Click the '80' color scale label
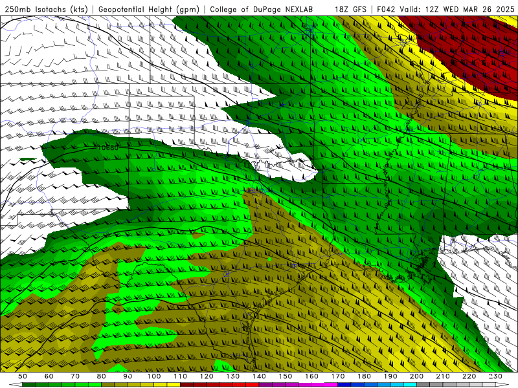Image resolution: width=518 pixels, height=388 pixels. 101,376
